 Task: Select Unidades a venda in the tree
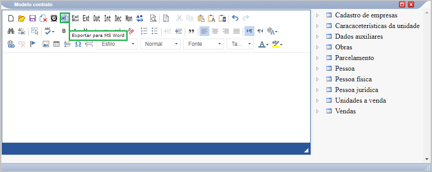(360, 101)
